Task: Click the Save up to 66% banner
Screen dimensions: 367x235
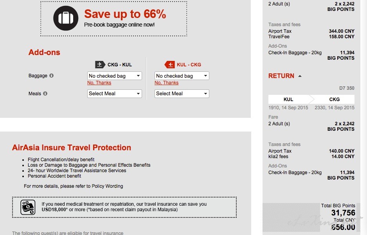Action: click(x=114, y=19)
